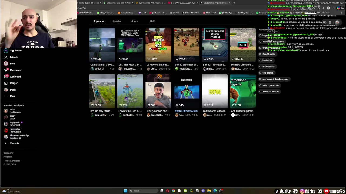The image size is (346, 194).
Task: Switch to Usuarios tab
Action: (x=117, y=21)
